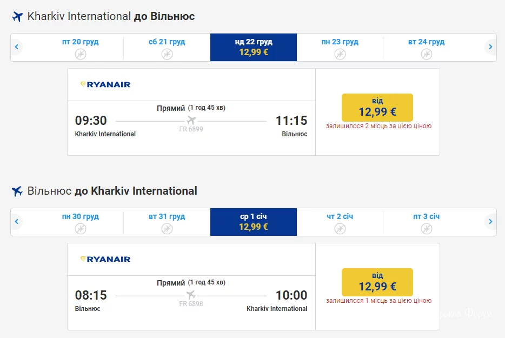Select the пн 23 груд date tab
505x338 pixels.
click(340, 47)
